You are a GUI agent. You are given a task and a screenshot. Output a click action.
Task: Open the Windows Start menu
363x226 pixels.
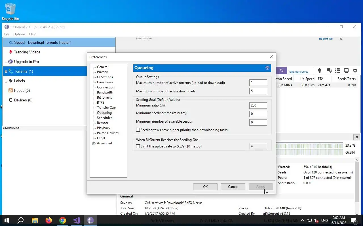7,220
